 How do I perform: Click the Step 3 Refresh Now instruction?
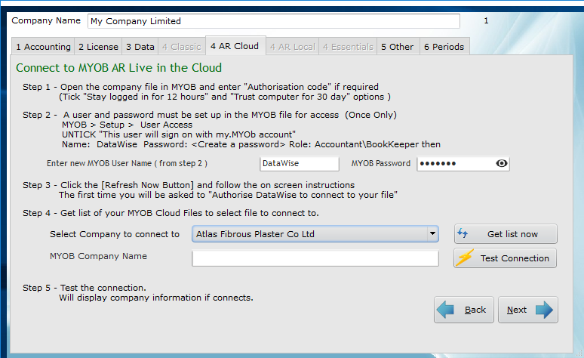pyautogui.click(x=210, y=190)
